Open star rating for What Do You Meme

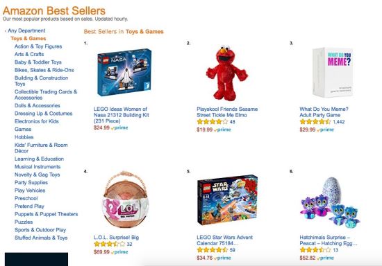315,122
